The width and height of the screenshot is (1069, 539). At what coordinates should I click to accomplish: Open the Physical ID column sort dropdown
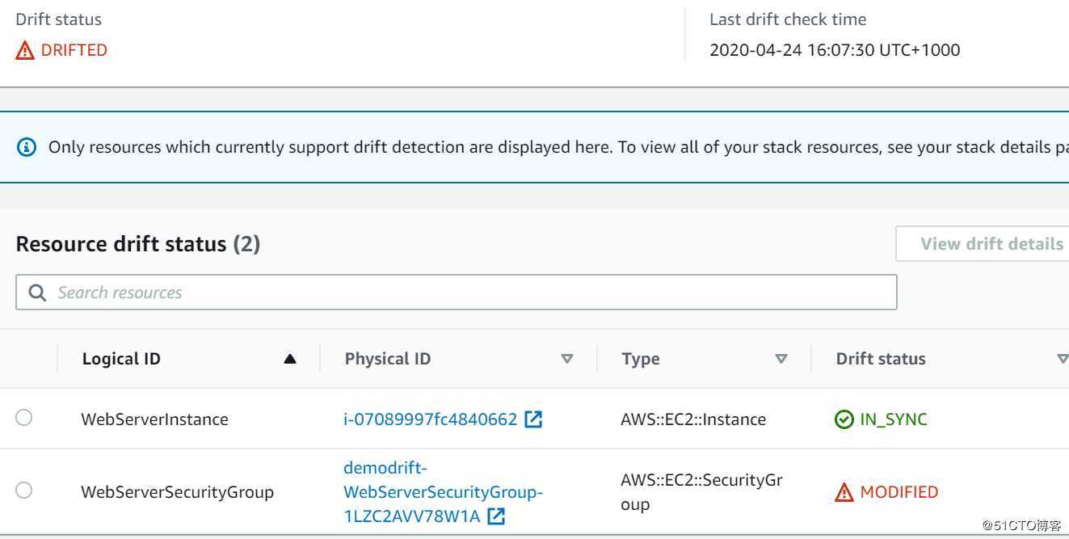pyautogui.click(x=567, y=359)
